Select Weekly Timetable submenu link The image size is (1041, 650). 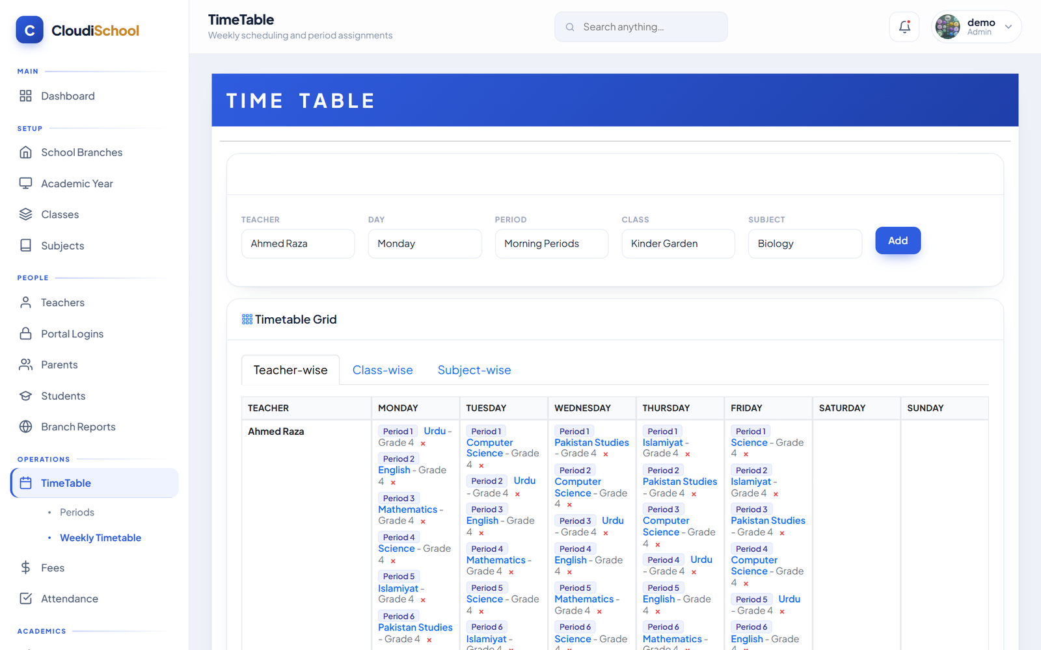[100, 538]
